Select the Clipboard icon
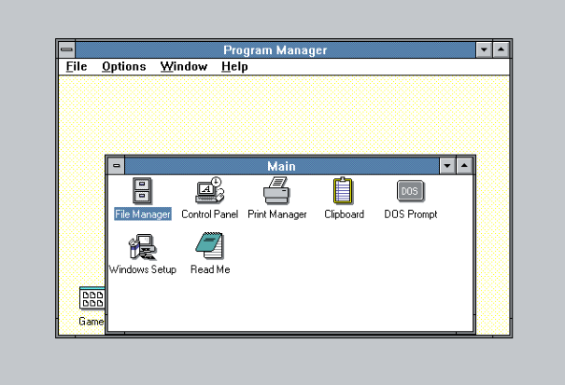This screenshot has height=385, width=565. (344, 191)
